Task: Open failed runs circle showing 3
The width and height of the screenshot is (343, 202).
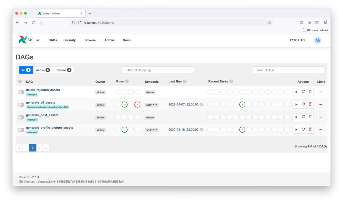Action: coord(137,104)
